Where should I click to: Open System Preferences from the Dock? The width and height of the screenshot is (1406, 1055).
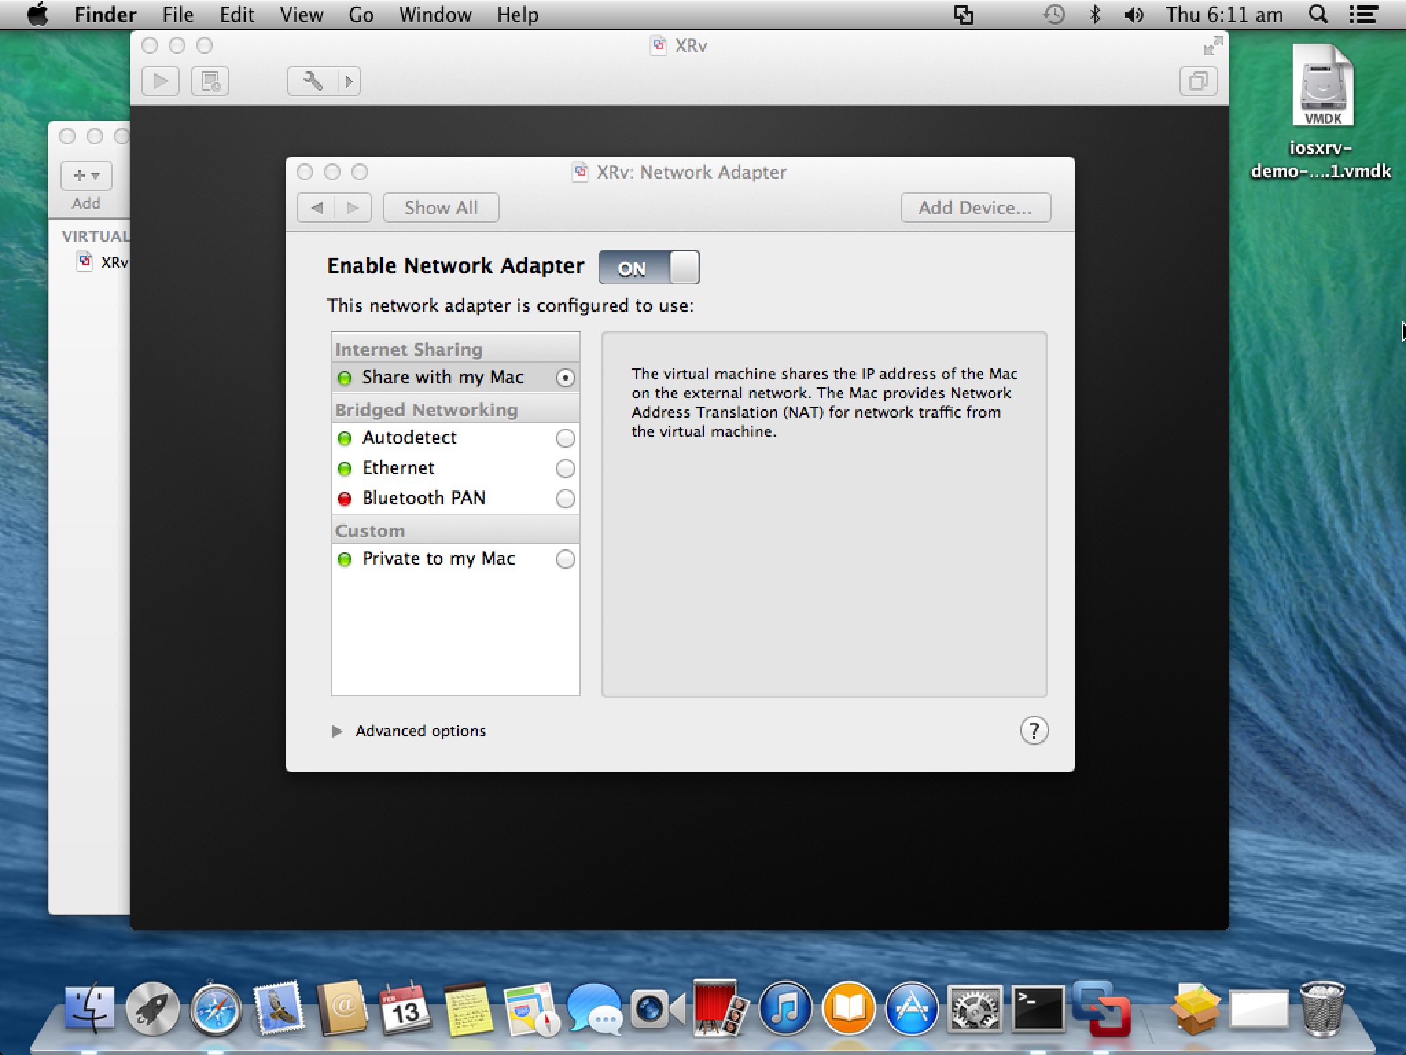click(x=975, y=1009)
